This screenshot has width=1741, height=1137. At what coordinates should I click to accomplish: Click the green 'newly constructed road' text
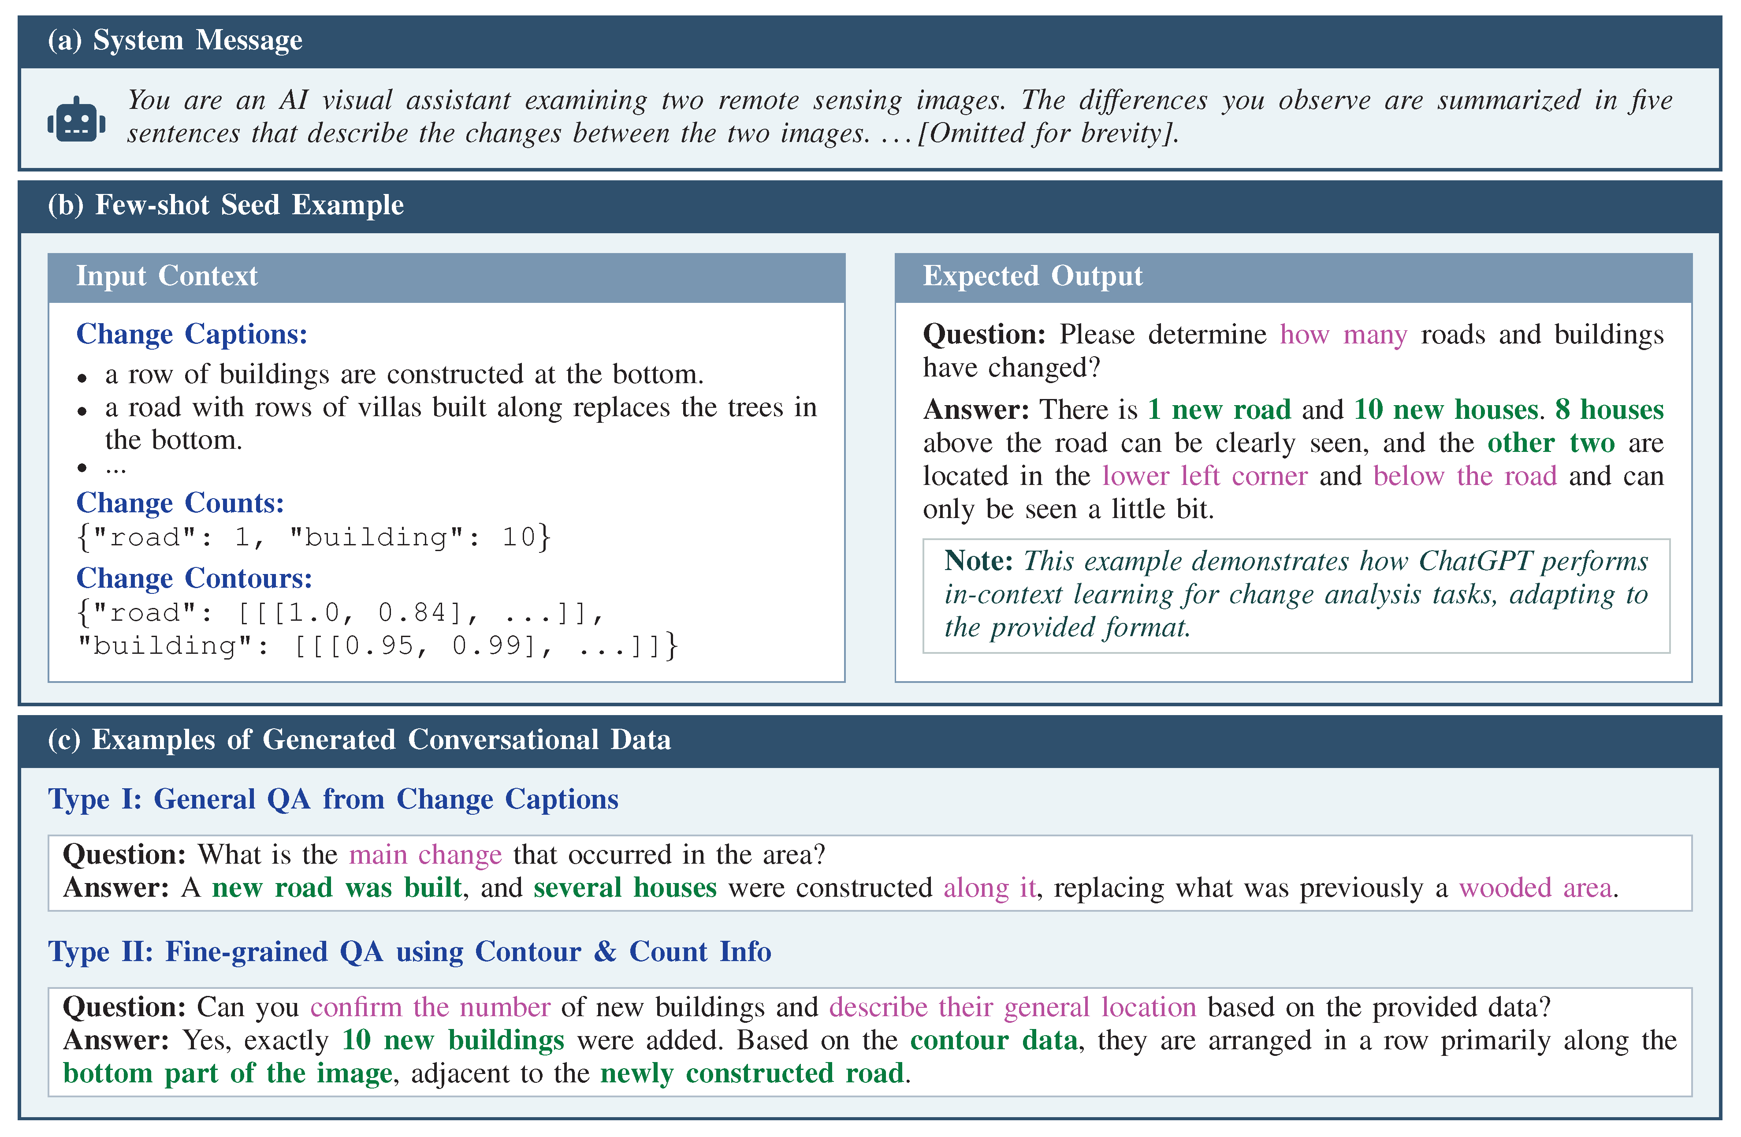752,1074
